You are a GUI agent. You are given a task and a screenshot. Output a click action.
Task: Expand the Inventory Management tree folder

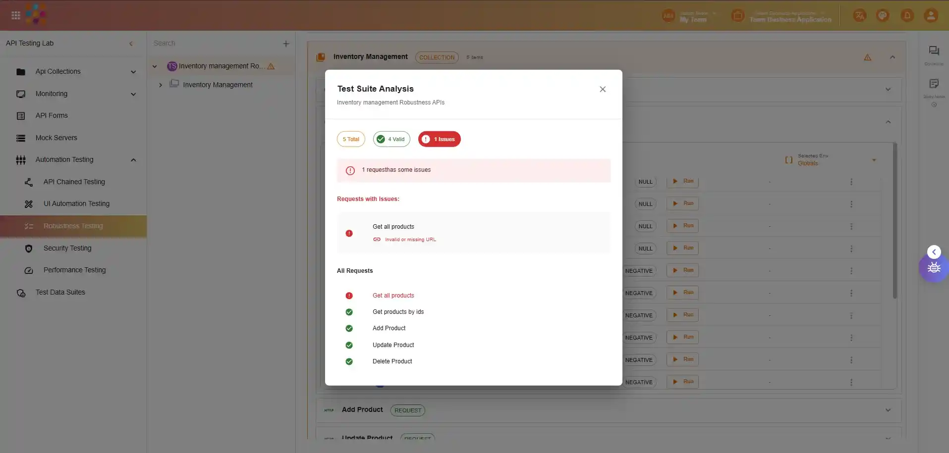pyautogui.click(x=161, y=85)
